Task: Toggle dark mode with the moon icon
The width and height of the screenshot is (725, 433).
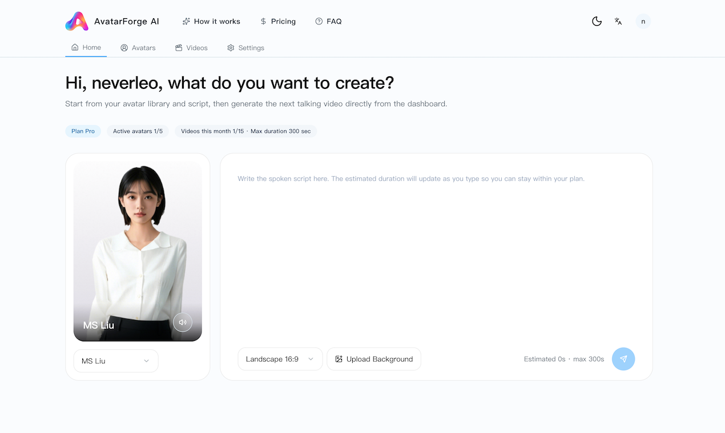Action: click(597, 21)
